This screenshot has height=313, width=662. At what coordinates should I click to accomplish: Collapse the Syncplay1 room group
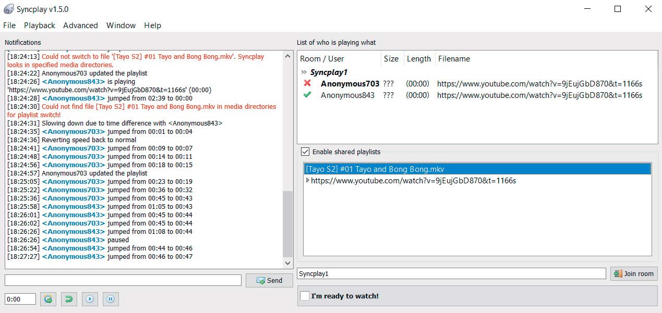click(304, 72)
